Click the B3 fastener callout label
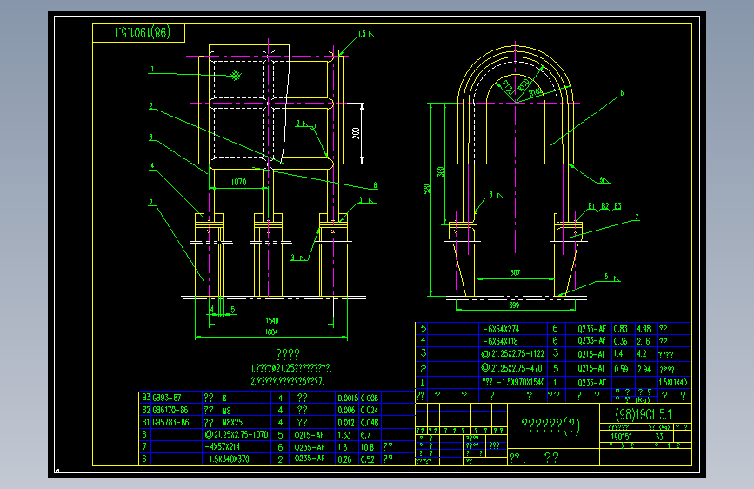This screenshot has height=489, width=754. [617, 206]
